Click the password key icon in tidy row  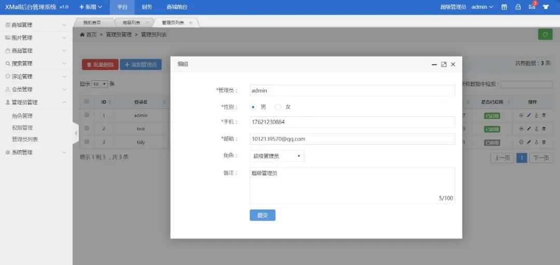[x=537, y=142]
